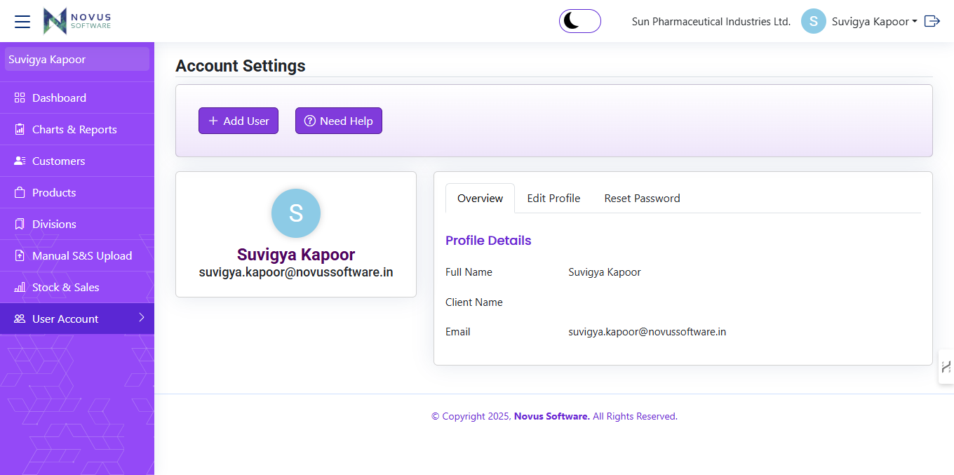Open Suvigya Kapoor user dropdown
The image size is (954, 475).
click(875, 22)
